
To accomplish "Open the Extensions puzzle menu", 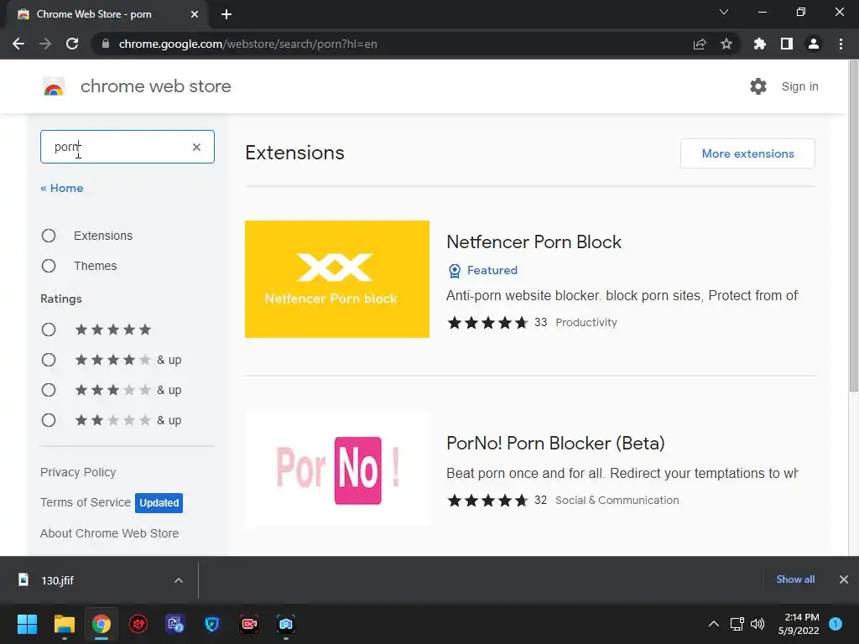I will tap(760, 44).
